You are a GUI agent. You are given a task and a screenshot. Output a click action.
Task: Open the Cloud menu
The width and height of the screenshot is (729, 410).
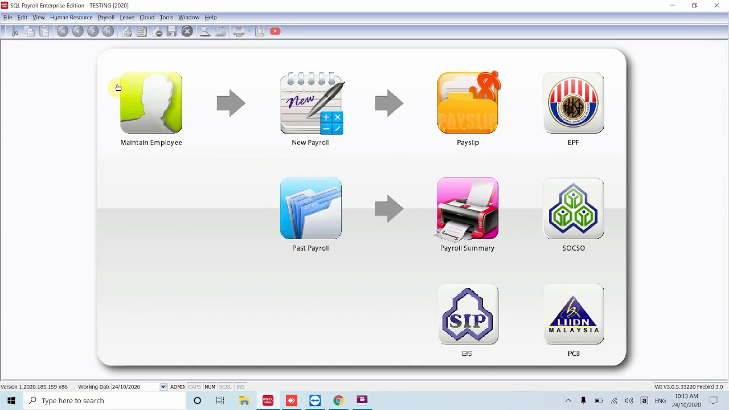[147, 18]
